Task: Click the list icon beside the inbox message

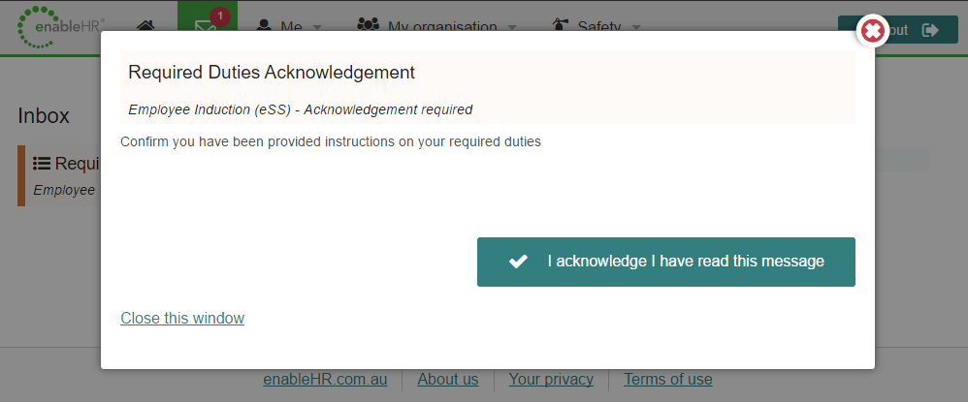Action: tap(42, 164)
